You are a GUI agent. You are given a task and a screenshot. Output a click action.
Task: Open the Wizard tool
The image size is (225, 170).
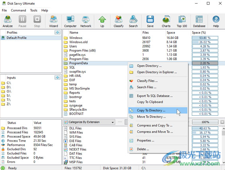click(x=53, y=21)
